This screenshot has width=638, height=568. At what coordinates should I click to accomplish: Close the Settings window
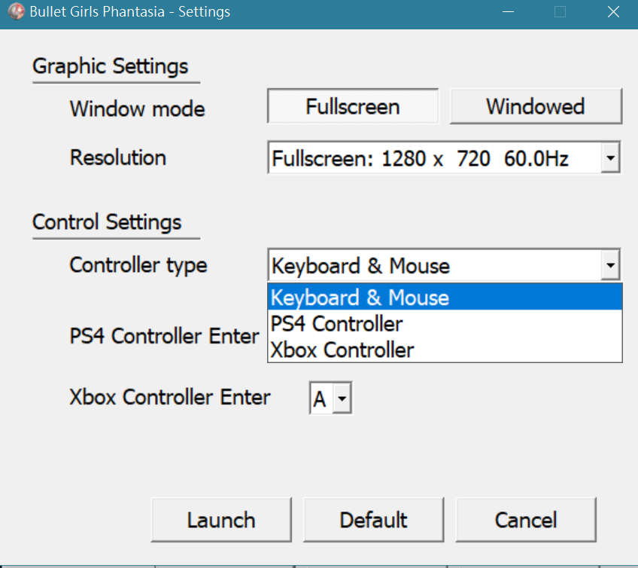(612, 13)
